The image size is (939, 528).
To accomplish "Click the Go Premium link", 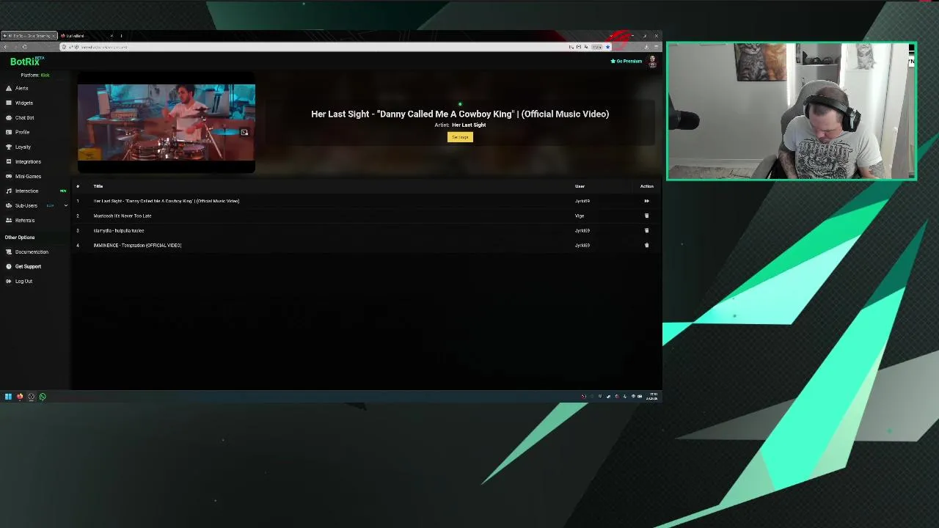I will [x=626, y=61].
